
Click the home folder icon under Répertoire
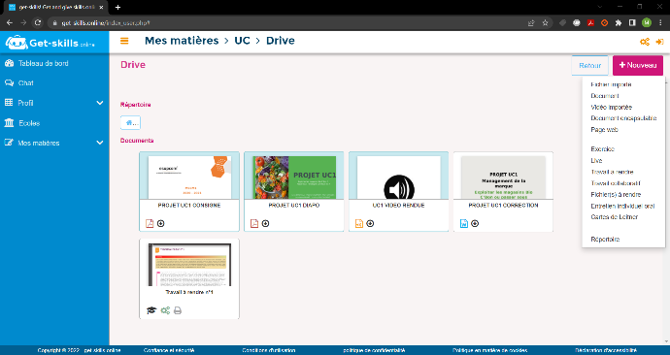[130, 123]
